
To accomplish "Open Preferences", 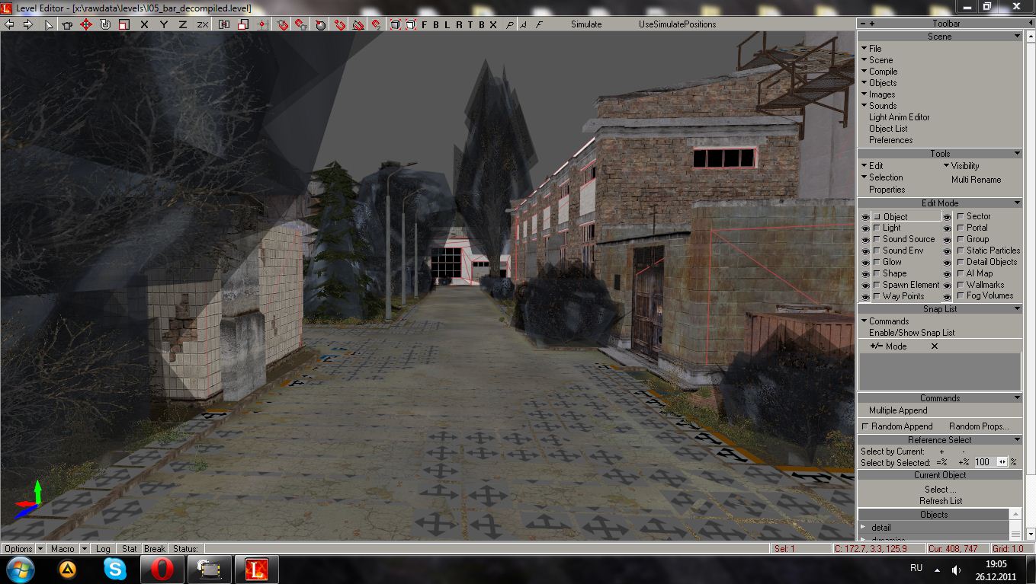I will [x=890, y=140].
